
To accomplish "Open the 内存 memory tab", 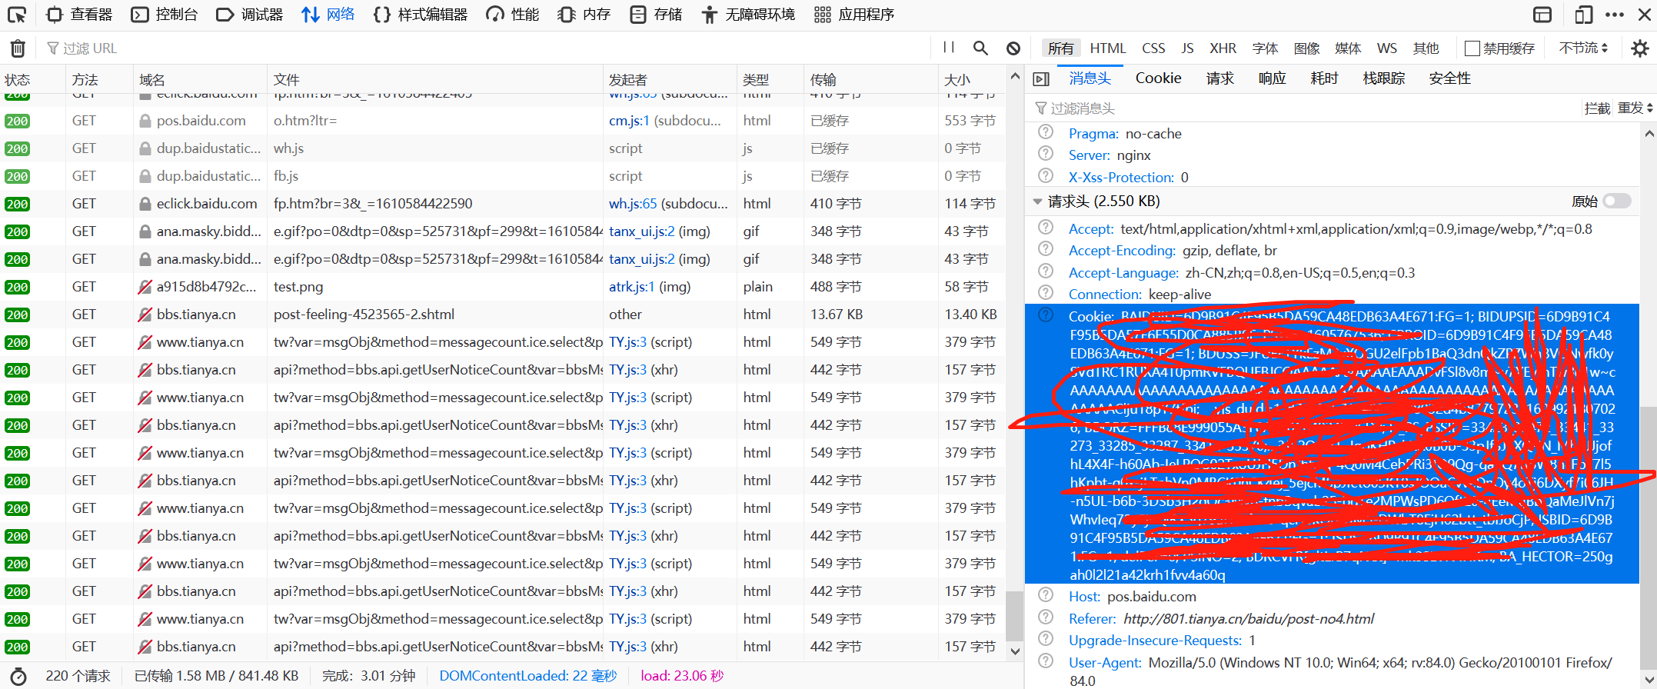I will (584, 15).
